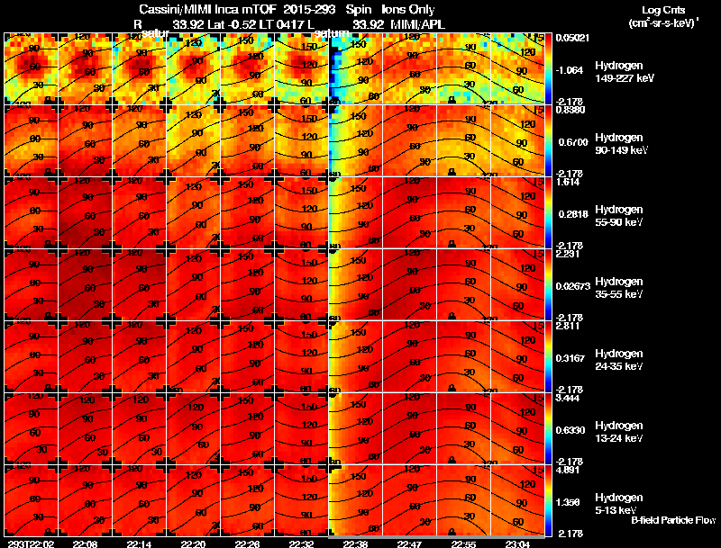Select the 'Hydrogen 5-13 keV' row label
721x548 pixels.
pos(619,504)
